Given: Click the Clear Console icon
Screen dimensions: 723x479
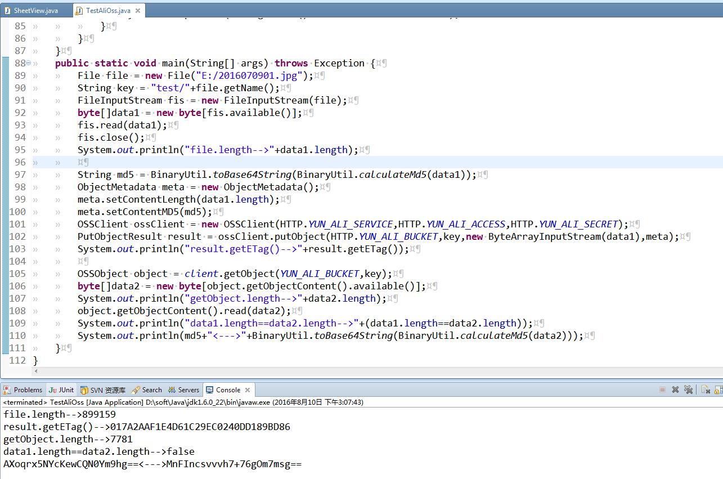Looking at the screenshot, I should pyautogui.click(x=706, y=390).
